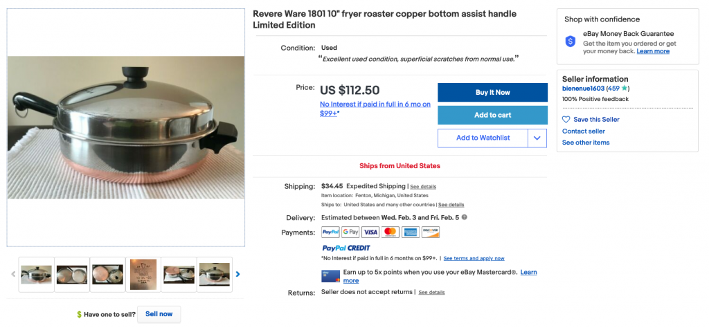Click the eBay Mastercard card icon
The width and height of the screenshot is (709, 328).
click(330, 275)
